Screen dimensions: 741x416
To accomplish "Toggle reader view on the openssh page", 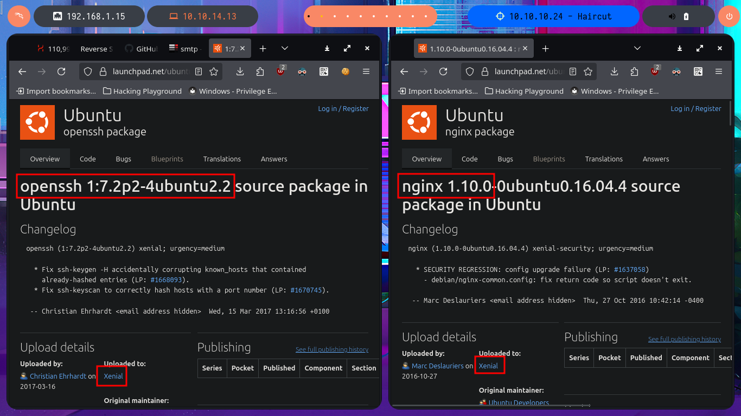I will pos(199,71).
